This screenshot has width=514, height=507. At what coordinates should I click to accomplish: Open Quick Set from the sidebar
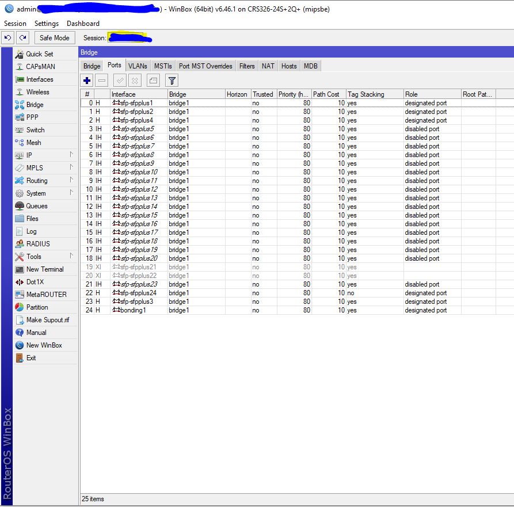45,54
